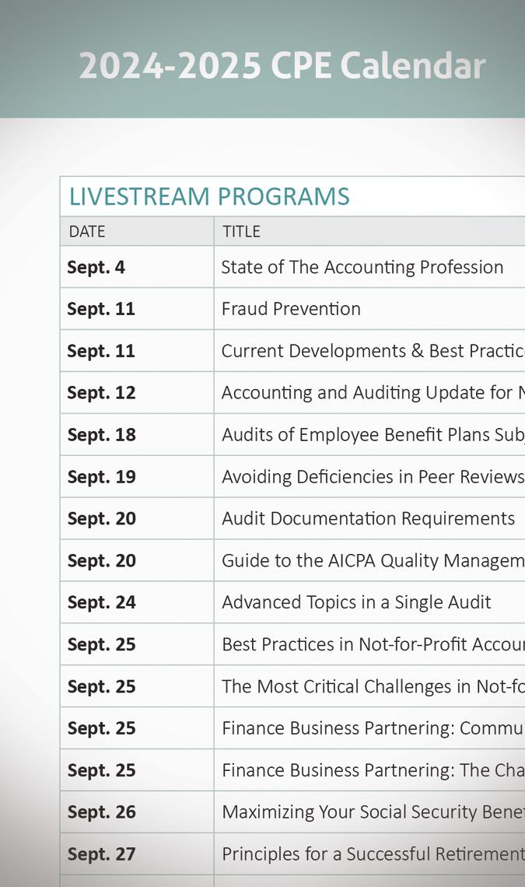This screenshot has height=887, width=525.
Task: Select Current Developments & Best Practices row
Action: 372,351
